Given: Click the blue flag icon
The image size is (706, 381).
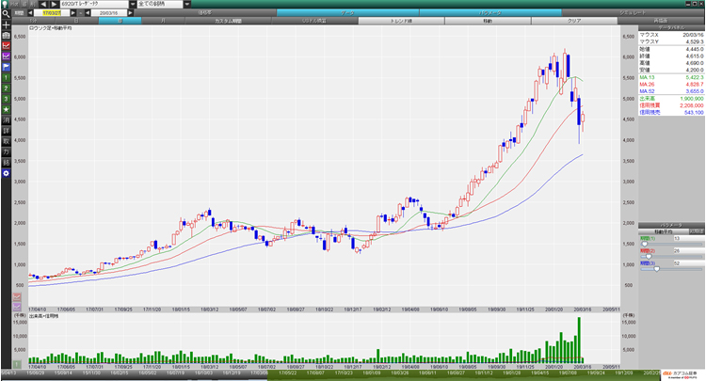Looking at the screenshot, I should coord(7,66).
